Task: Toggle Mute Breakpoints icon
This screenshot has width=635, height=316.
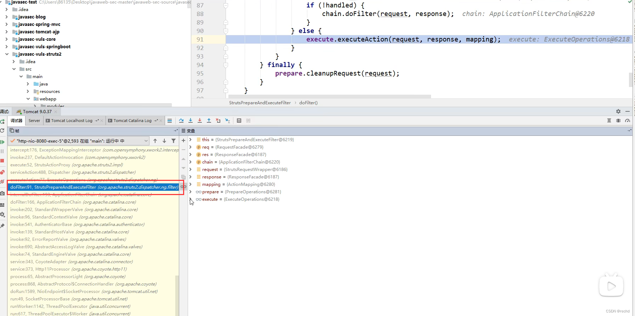Action: tap(2, 182)
